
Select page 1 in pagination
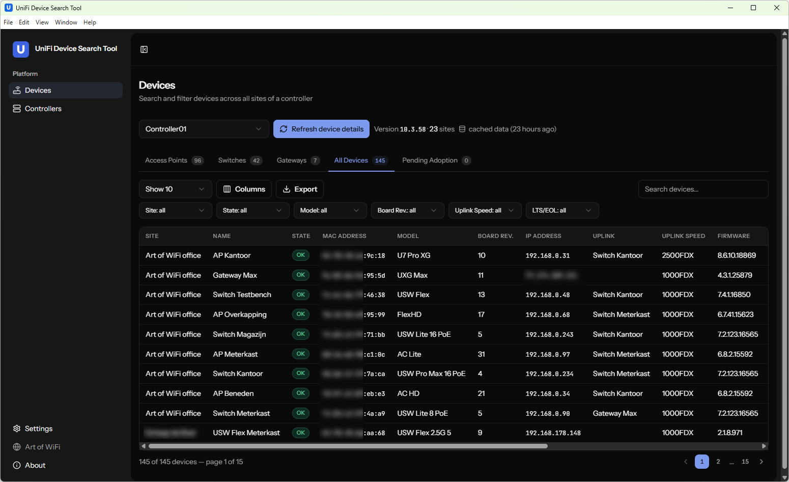click(x=702, y=462)
